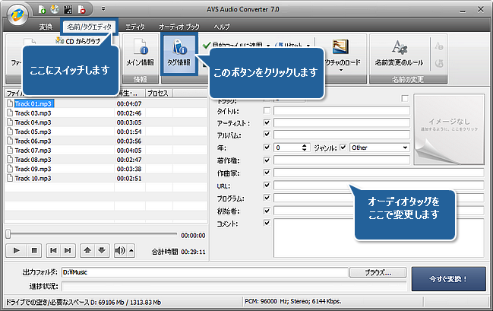Click the speaker volume icon

pos(120,249)
